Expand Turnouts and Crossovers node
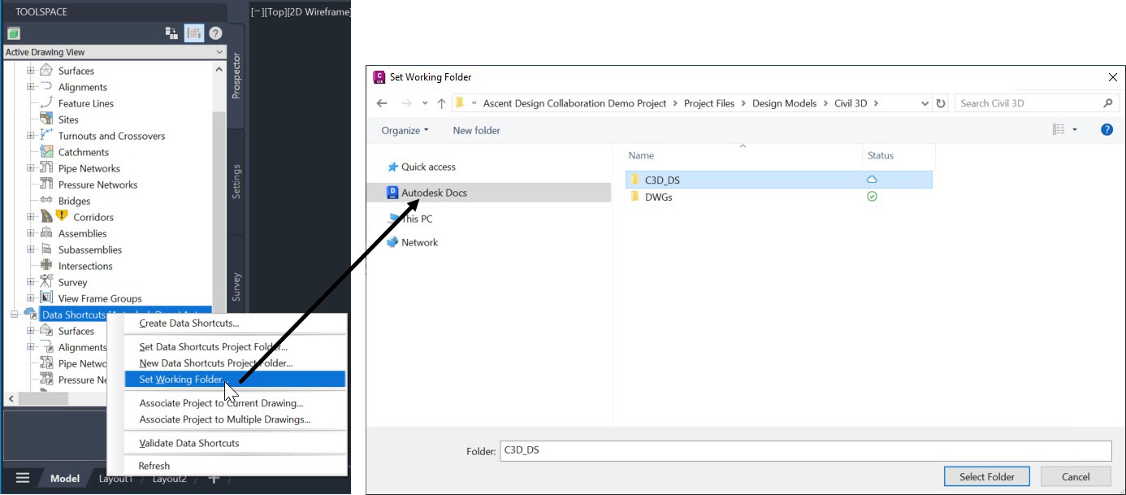1126x495 pixels. pos(31,136)
